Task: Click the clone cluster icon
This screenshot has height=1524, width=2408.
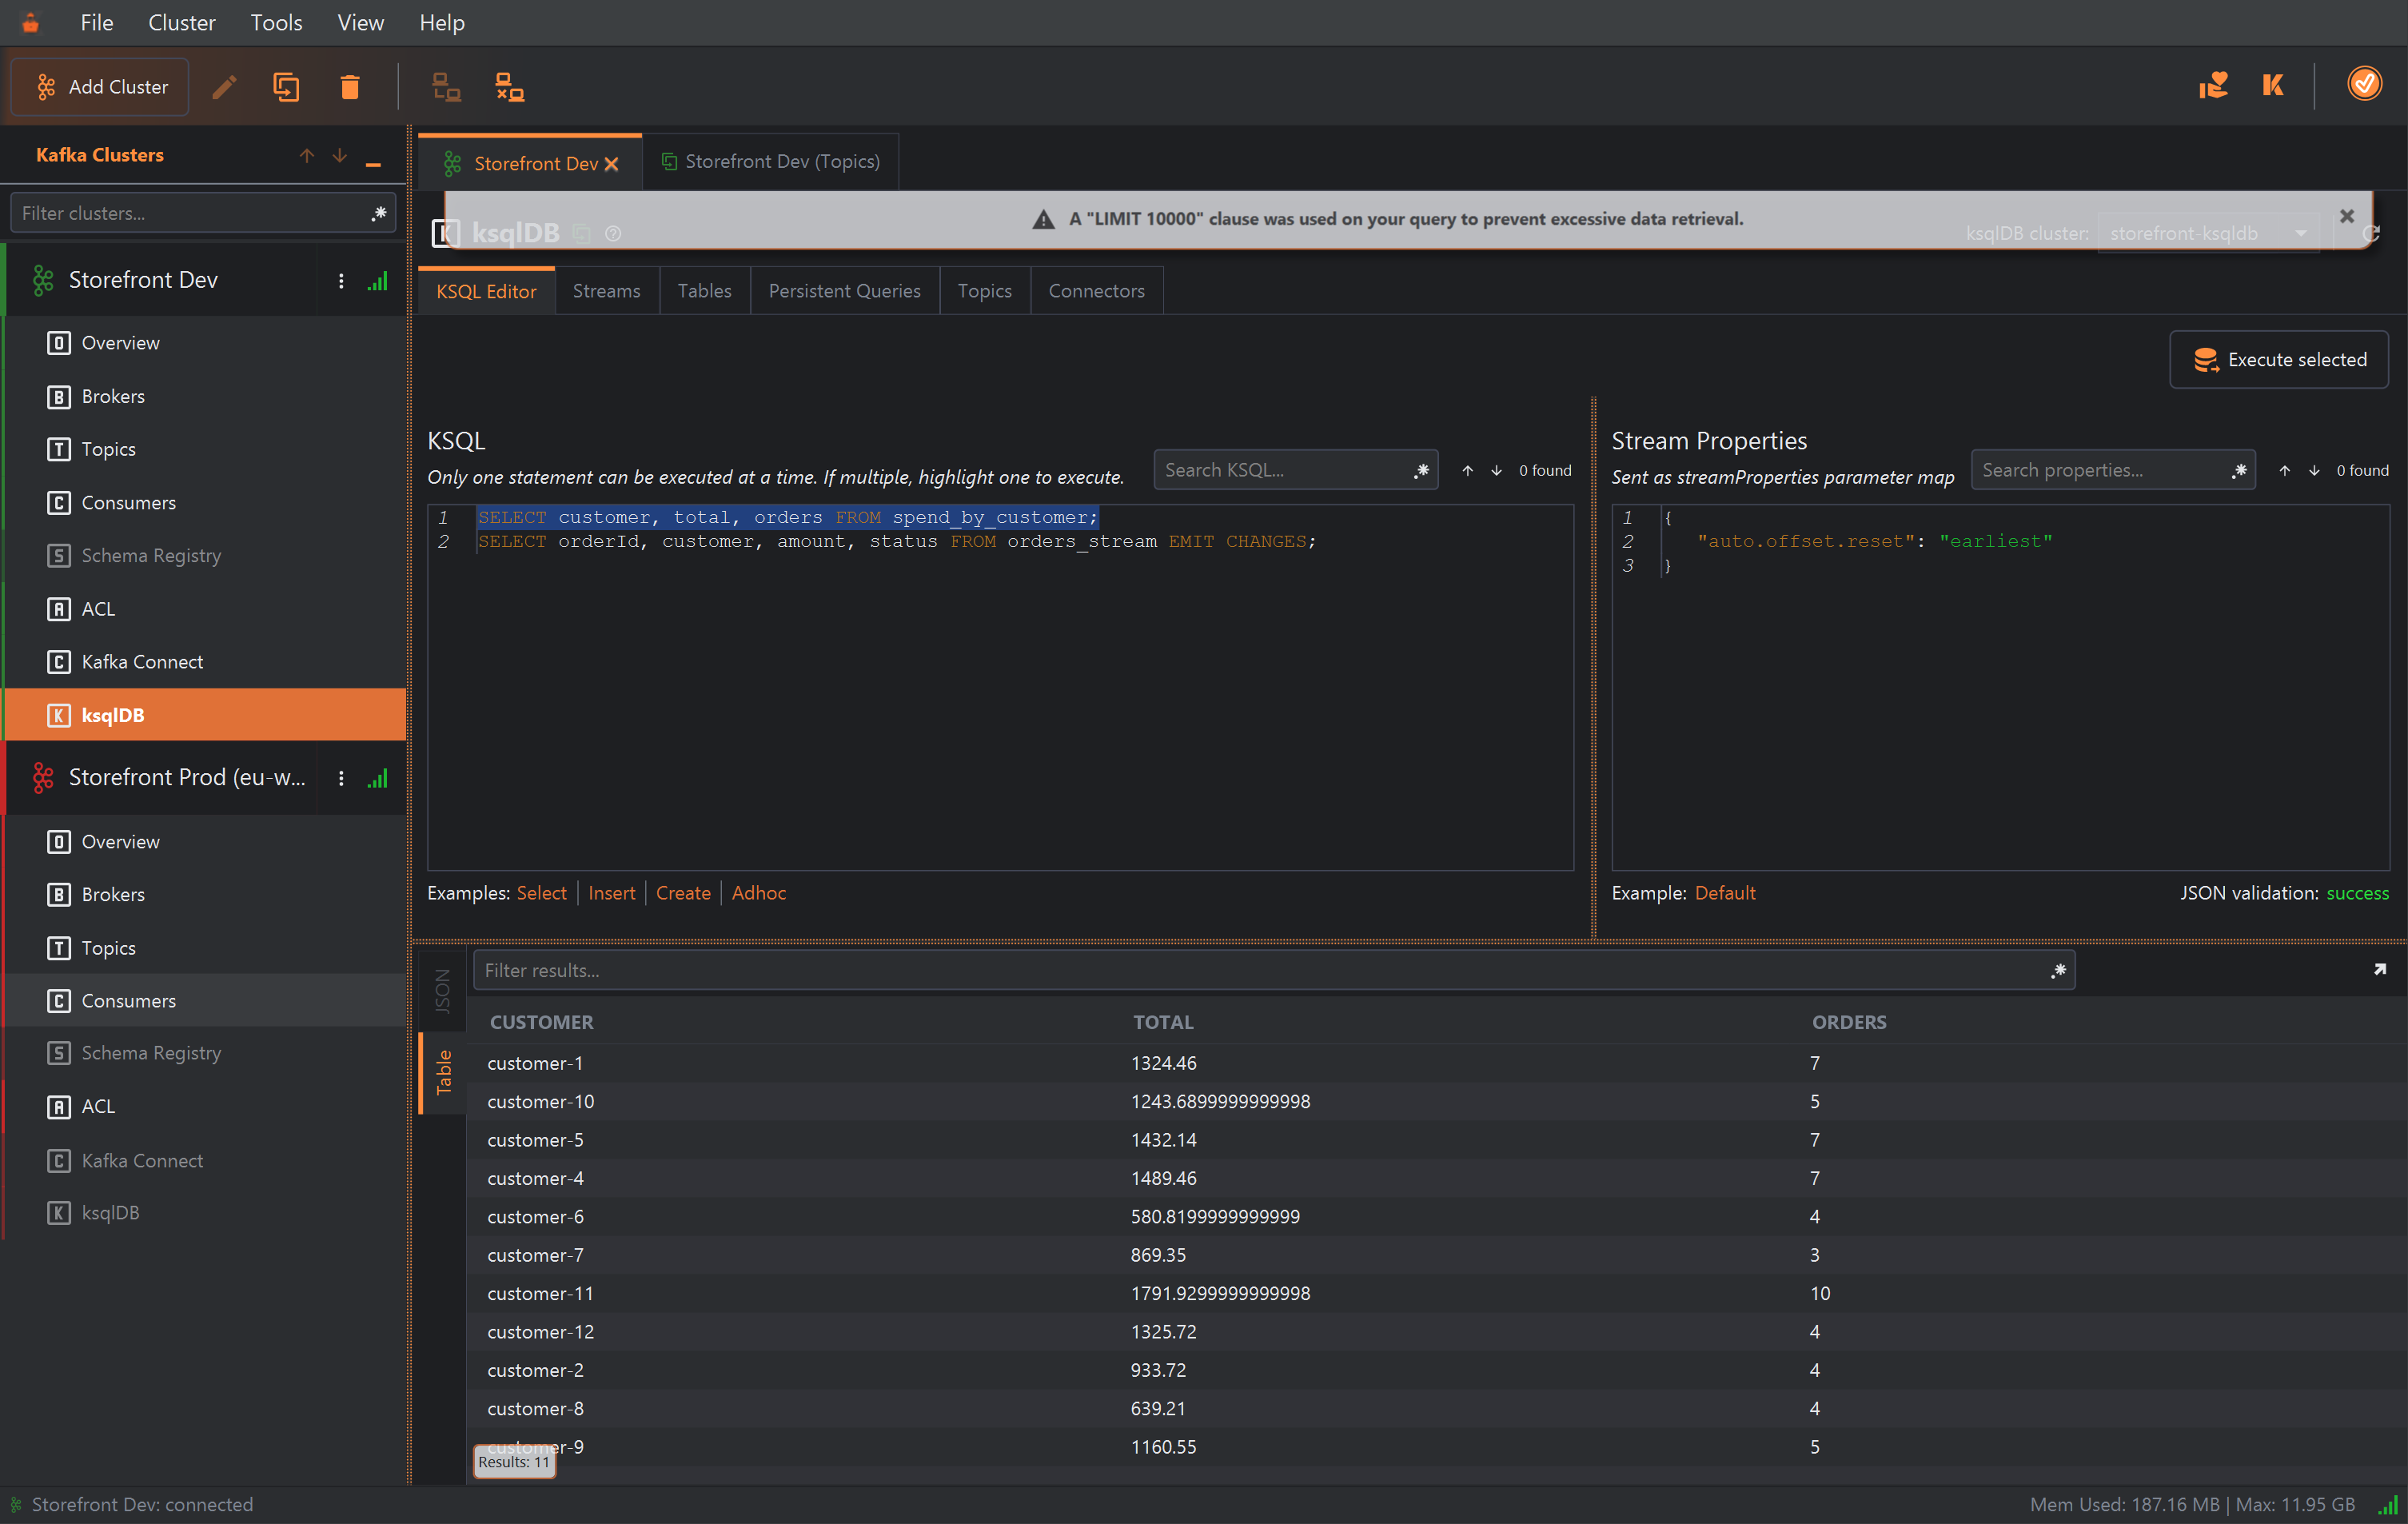Action: (286, 87)
